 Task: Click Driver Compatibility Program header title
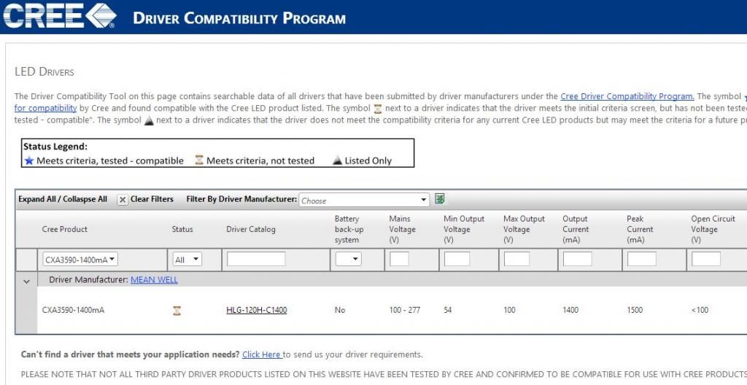pos(239,18)
